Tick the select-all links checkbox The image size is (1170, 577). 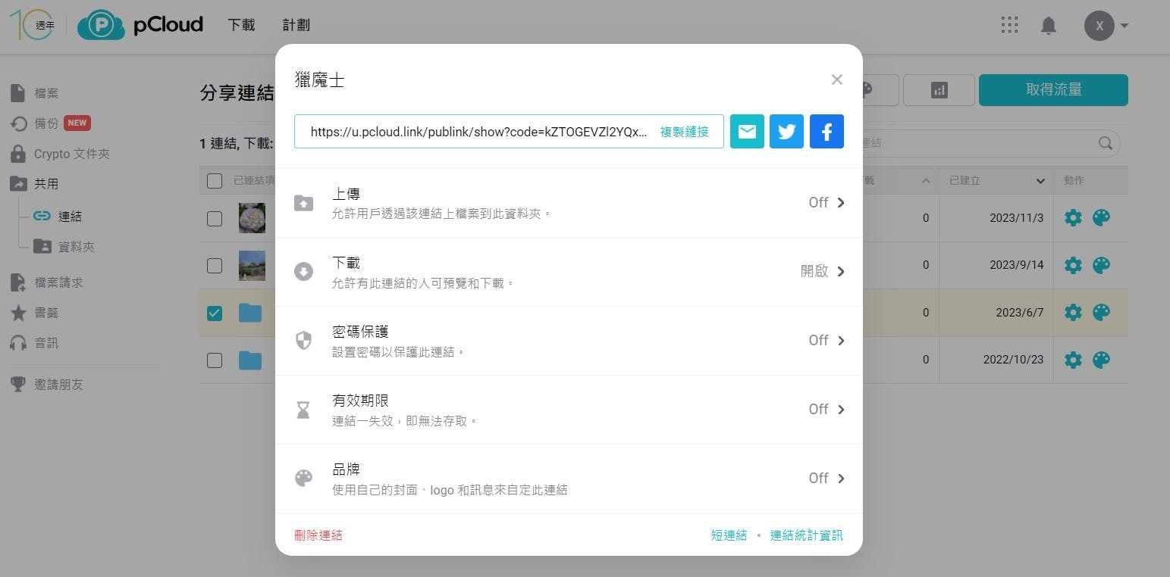tap(215, 180)
